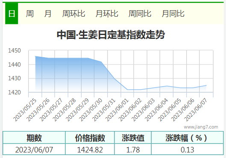Image resolution: width=226 pixels, height=158 pixels.
Task: Click the 2023/05/30 data point on line
Action: point(101,62)
